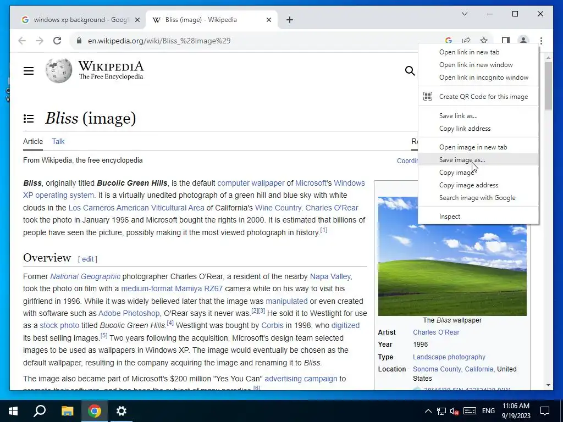This screenshot has height=422, width=563.
Task: Click the Overview edit link
Action: (87, 259)
